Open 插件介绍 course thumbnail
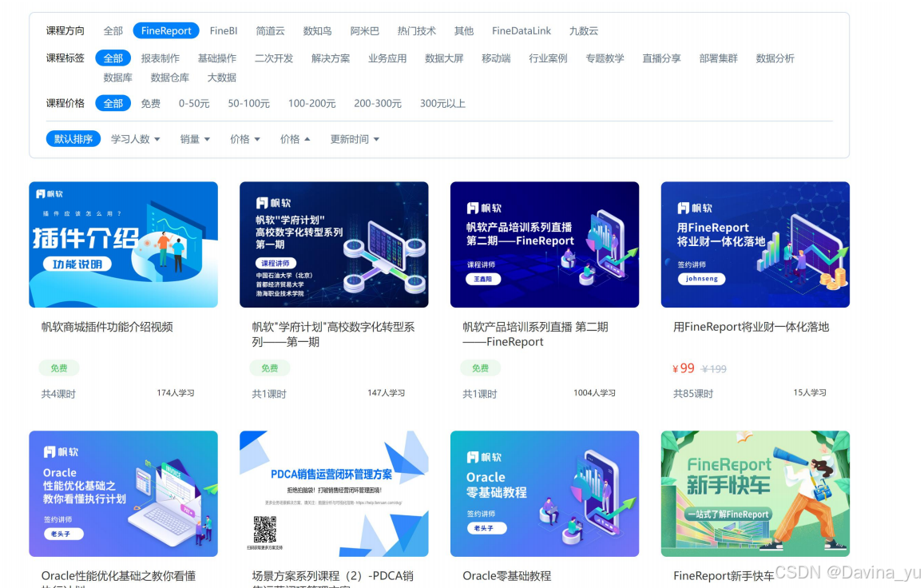 tap(123, 244)
